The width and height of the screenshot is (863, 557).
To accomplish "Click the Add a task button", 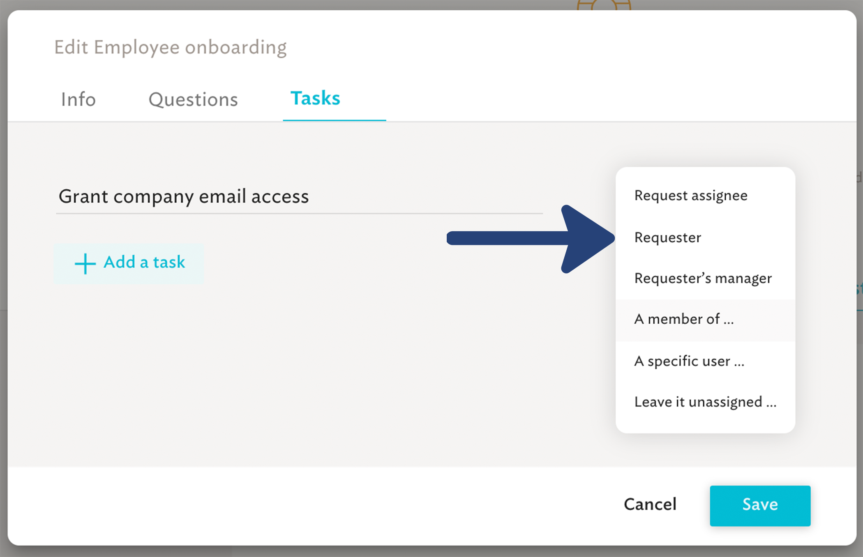I will (x=129, y=263).
